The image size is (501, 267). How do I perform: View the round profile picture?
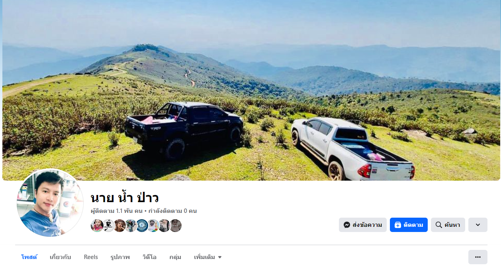tap(50, 203)
